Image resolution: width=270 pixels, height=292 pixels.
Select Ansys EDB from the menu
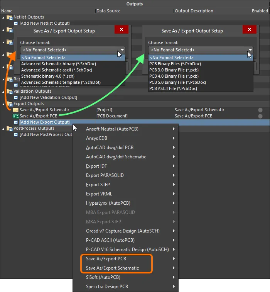[x=125, y=138]
